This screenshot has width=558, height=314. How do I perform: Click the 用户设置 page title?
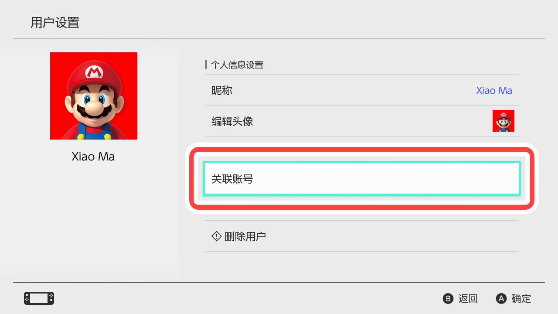click(55, 23)
